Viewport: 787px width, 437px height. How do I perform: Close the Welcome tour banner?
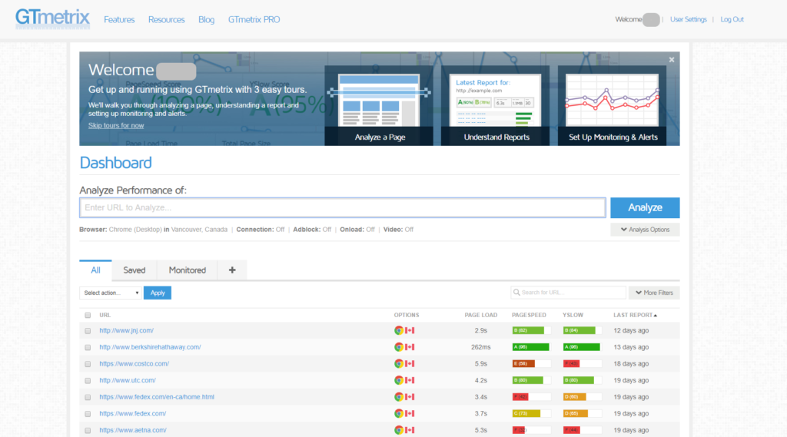672,60
